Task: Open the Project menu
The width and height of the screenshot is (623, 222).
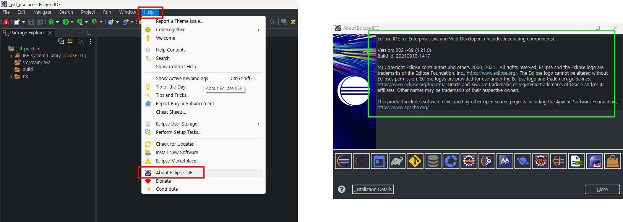Action: tap(88, 12)
